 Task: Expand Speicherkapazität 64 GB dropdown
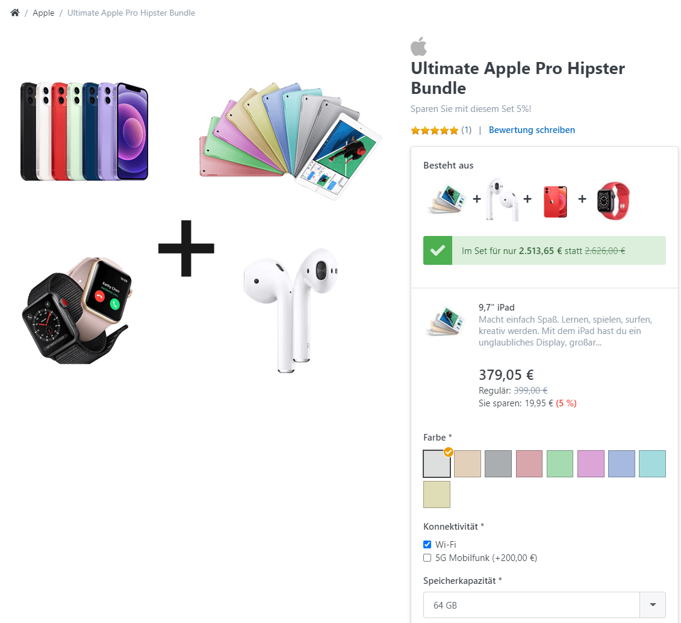544,605
